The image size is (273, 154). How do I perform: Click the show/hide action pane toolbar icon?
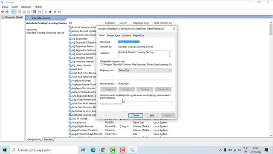pos(40,12)
